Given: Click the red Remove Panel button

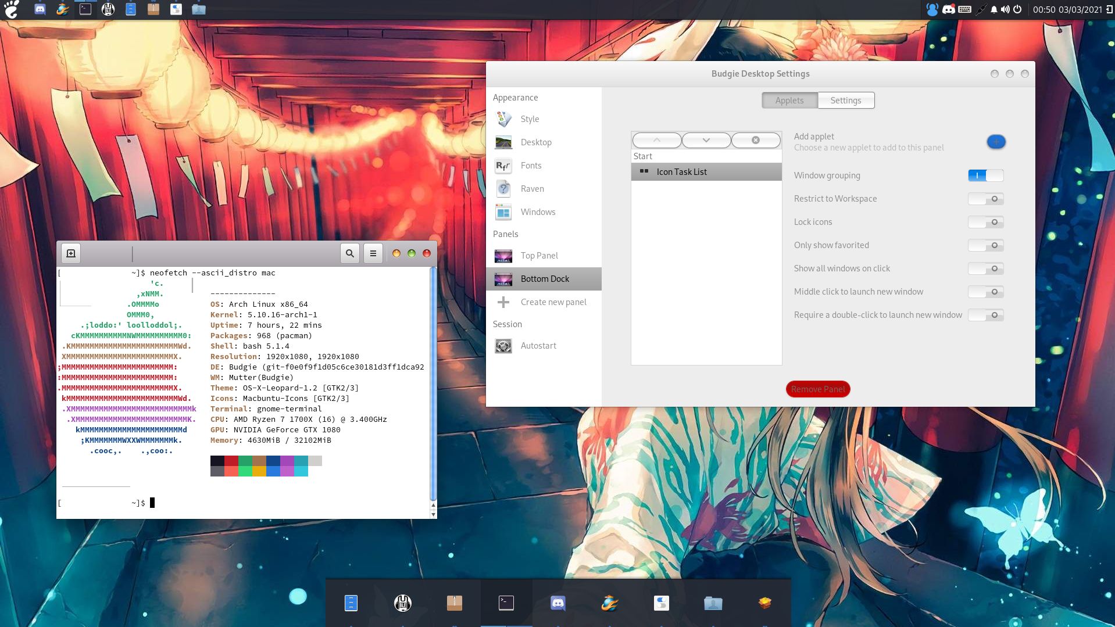Looking at the screenshot, I should (818, 389).
